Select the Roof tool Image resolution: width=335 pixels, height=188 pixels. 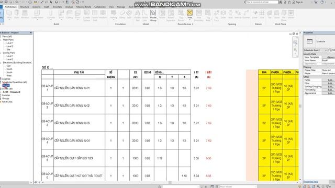61,15
